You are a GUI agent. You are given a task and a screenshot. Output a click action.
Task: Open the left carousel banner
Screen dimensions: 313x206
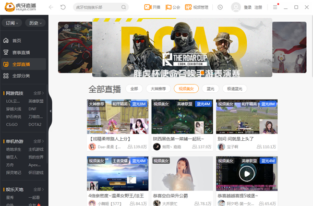click(x=75, y=47)
